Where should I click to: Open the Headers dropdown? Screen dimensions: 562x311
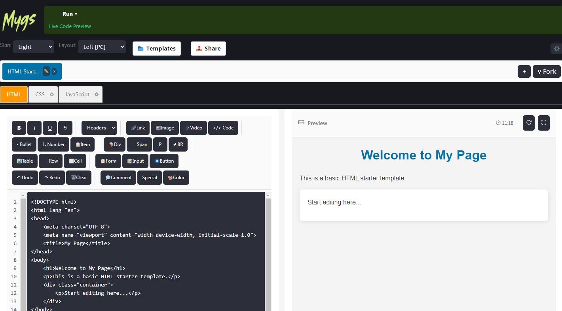(x=99, y=128)
